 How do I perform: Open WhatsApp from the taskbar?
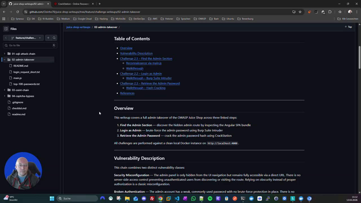[x=193, y=198]
